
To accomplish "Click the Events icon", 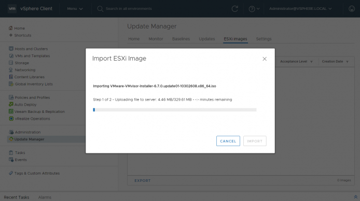I will click(x=11, y=160).
